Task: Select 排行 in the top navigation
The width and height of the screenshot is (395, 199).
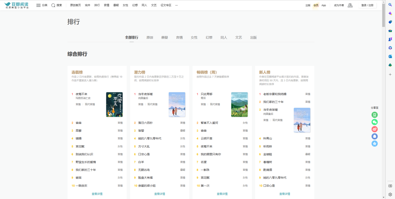Action: tap(97, 5)
